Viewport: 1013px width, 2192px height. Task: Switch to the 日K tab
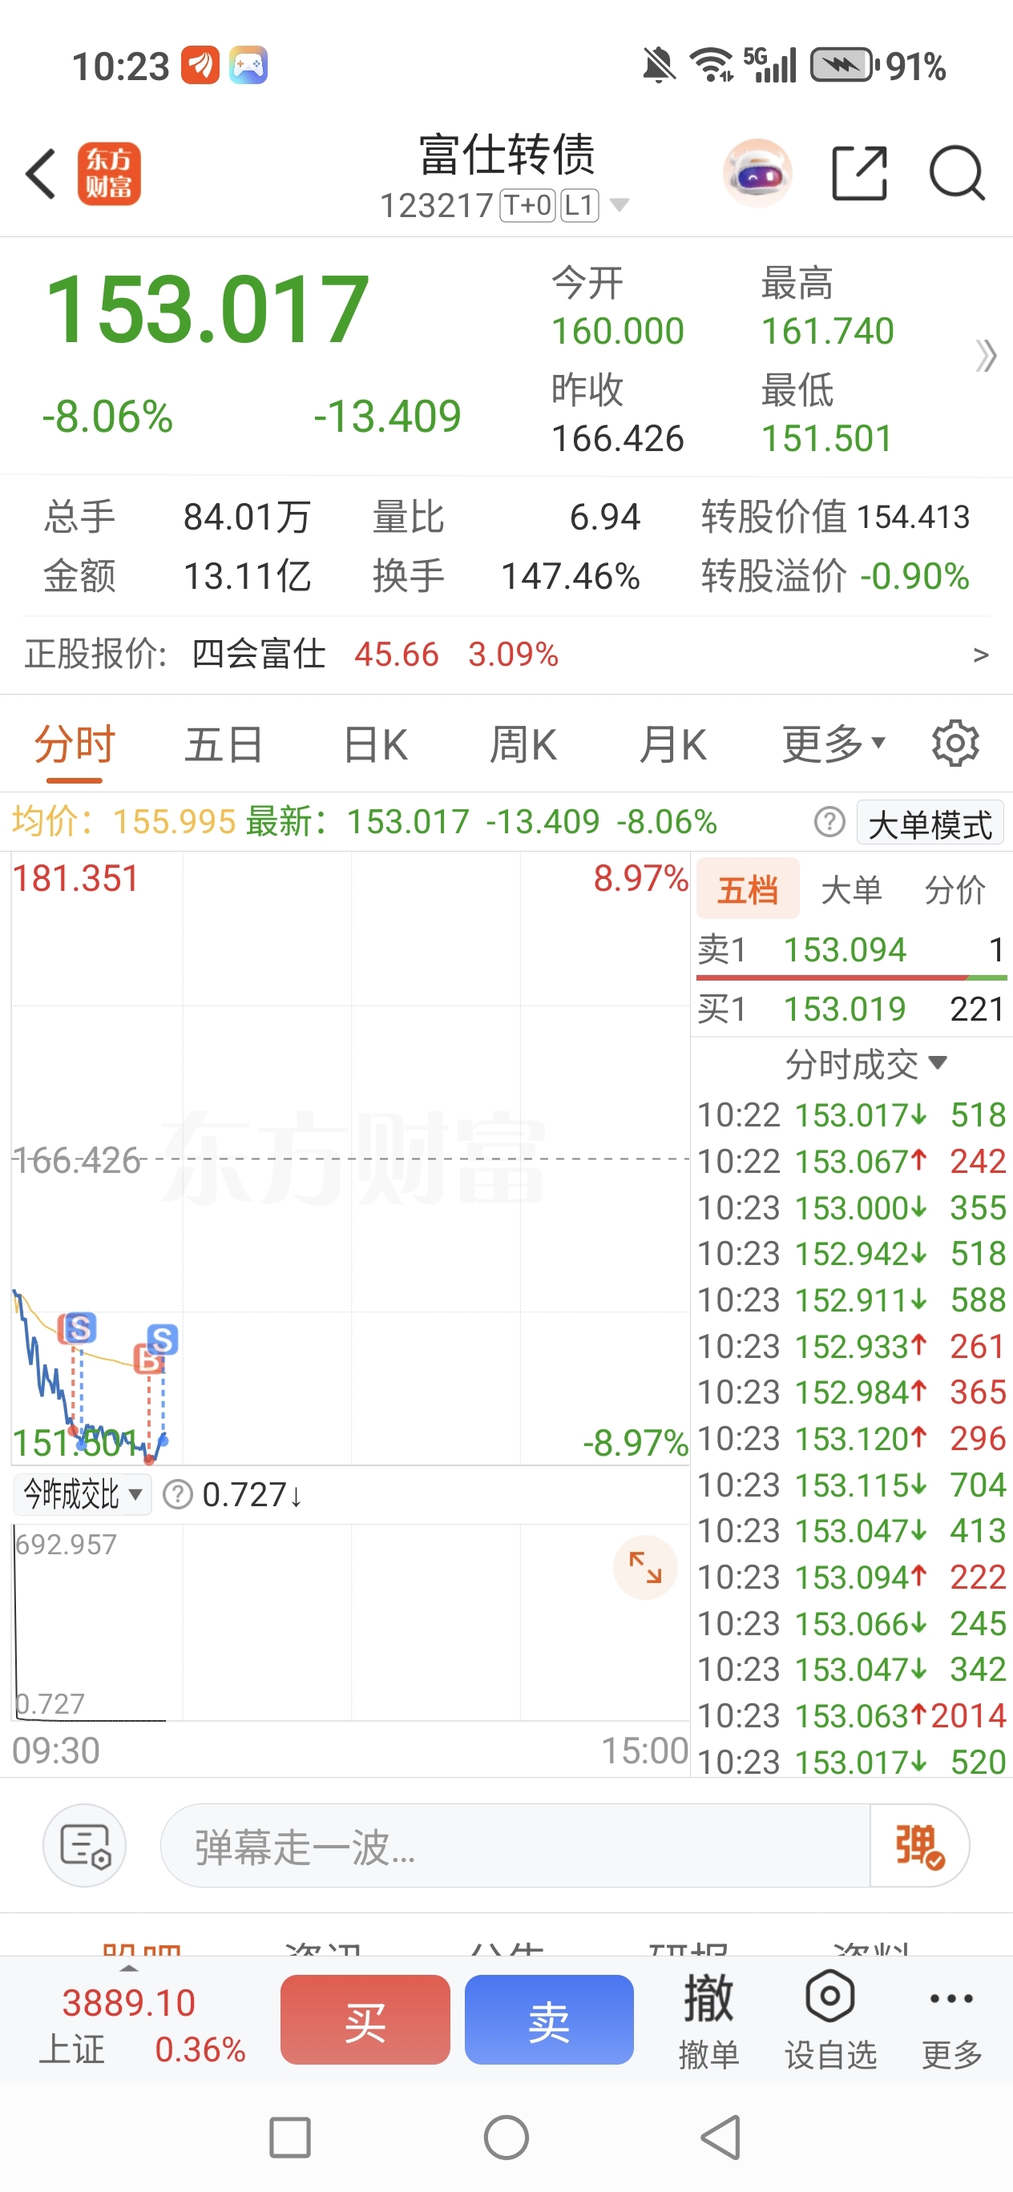click(375, 744)
